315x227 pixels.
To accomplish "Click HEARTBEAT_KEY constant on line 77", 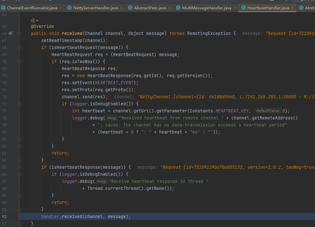I will click(232, 111).
